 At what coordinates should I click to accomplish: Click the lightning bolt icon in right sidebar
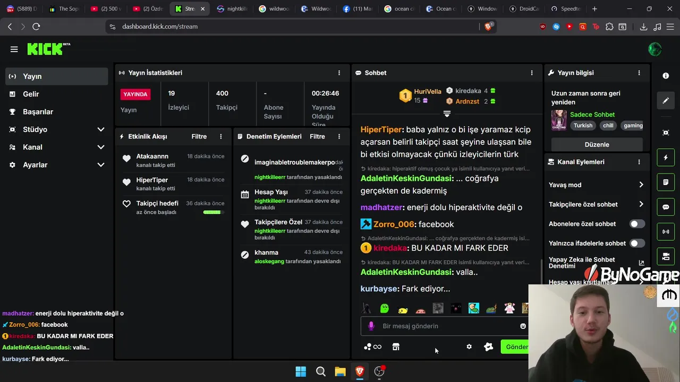(x=666, y=158)
